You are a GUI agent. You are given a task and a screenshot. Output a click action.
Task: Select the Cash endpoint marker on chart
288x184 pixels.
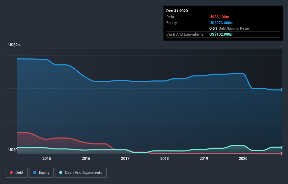tap(282, 147)
